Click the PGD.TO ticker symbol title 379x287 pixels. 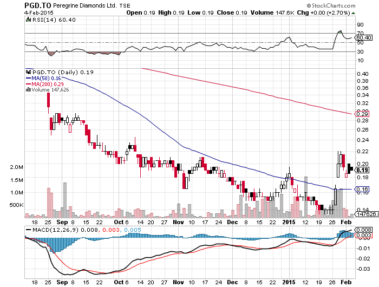[38, 5]
